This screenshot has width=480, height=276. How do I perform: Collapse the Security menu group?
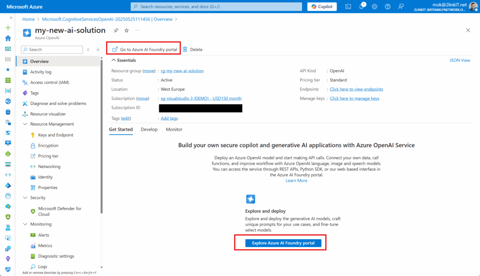click(x=25, y=197)
